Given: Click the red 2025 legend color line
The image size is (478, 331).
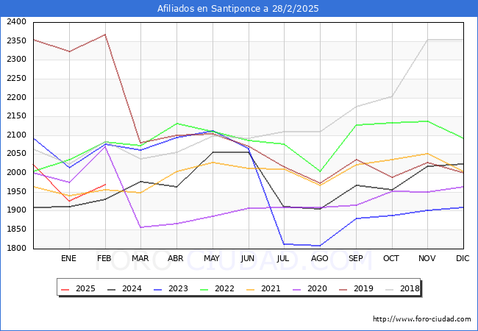Looking at the screenshot, I should click(65, 289).
